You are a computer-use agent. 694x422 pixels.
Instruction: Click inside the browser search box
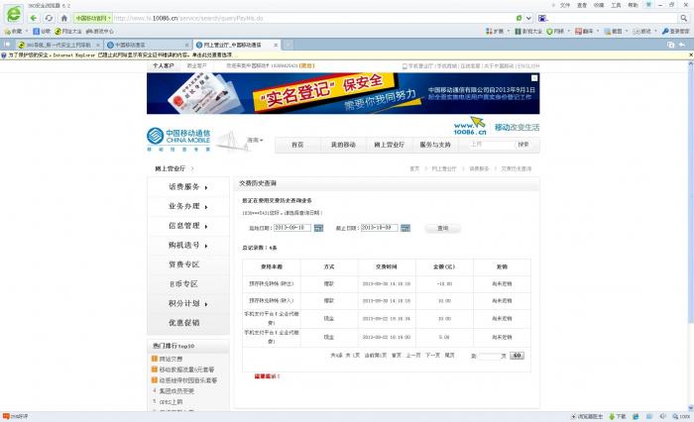coord(613,18)
